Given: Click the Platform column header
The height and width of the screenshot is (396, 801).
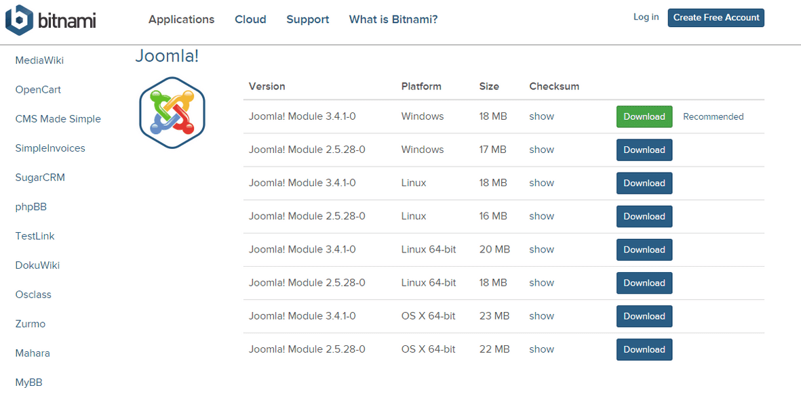Looking at the screenshot, I should pos(421,86).
